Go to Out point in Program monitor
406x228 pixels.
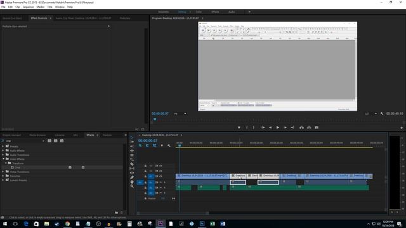pos(292,127)
